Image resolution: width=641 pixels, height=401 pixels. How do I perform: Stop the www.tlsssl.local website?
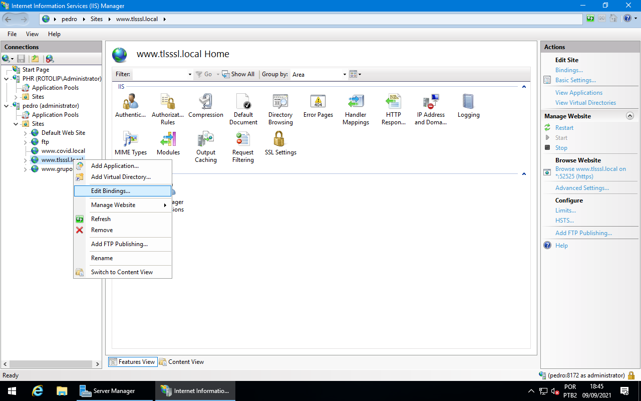pyautogui.click(x=560, y=147)
